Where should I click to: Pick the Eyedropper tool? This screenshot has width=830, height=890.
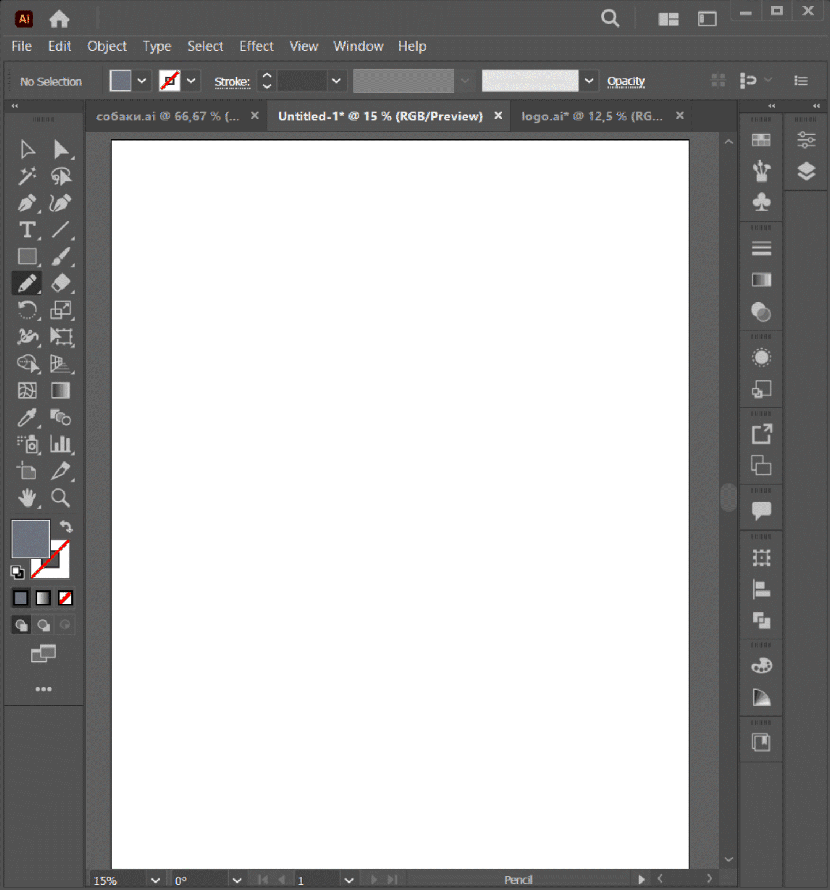pos(26,418)
